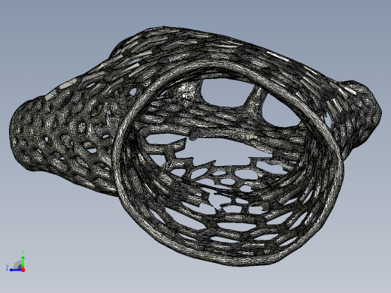The image size is (391, 293).
Task: Click the red X axis dot on the triad
Action: tap(23, 270)
